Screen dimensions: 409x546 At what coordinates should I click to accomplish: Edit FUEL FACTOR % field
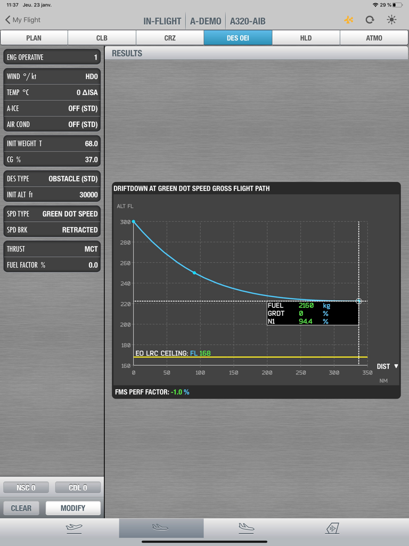coord(52,265)
